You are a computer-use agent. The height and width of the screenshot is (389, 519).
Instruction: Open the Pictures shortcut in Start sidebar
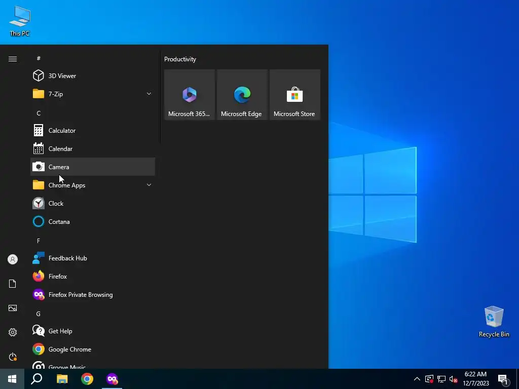[x=13, y=308]
